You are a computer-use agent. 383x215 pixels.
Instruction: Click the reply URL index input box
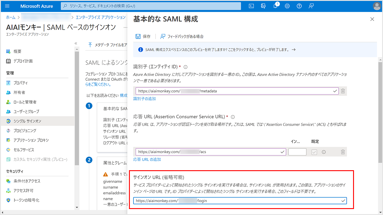[x=297, y=152]
